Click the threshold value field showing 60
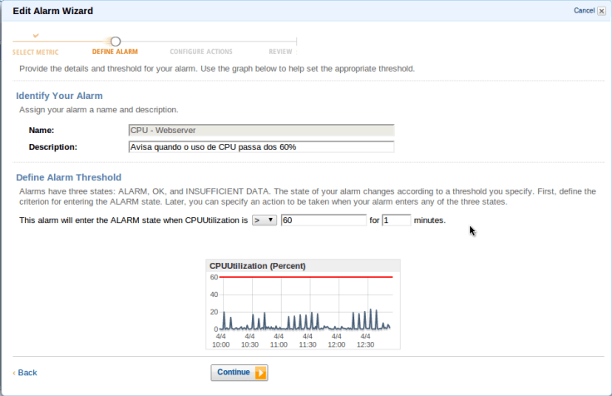Image resolution: width=612 pixels, height=396 pixels. [323, 220]
